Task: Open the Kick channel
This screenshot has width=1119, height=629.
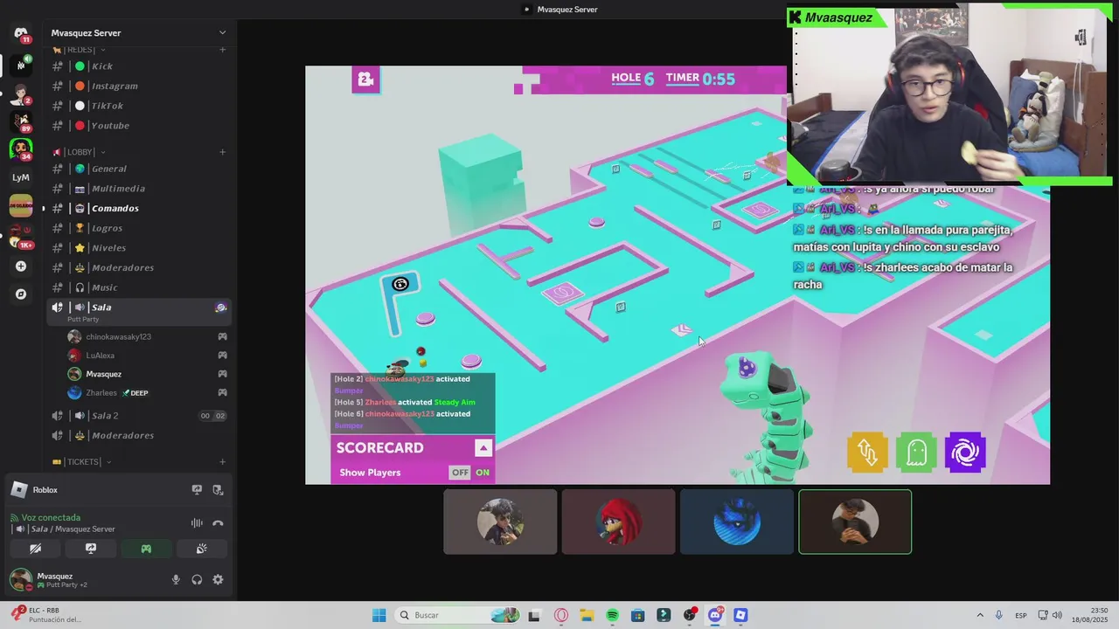Action: [x=138, y=66]
